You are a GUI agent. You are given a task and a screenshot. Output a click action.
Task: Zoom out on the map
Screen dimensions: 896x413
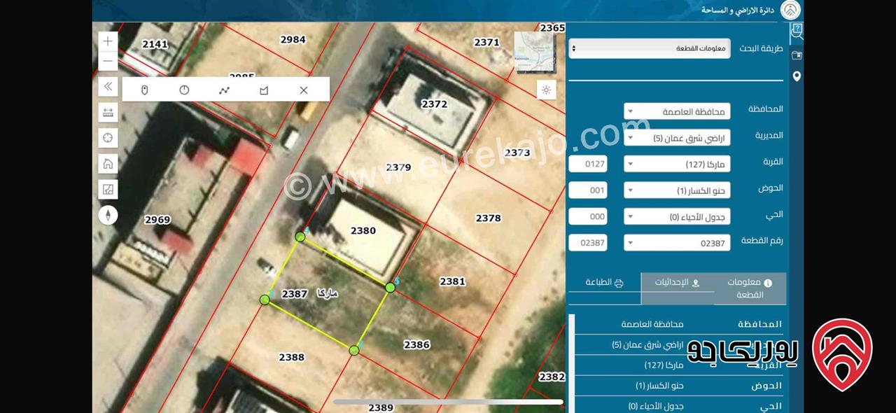tap(108, 62)
